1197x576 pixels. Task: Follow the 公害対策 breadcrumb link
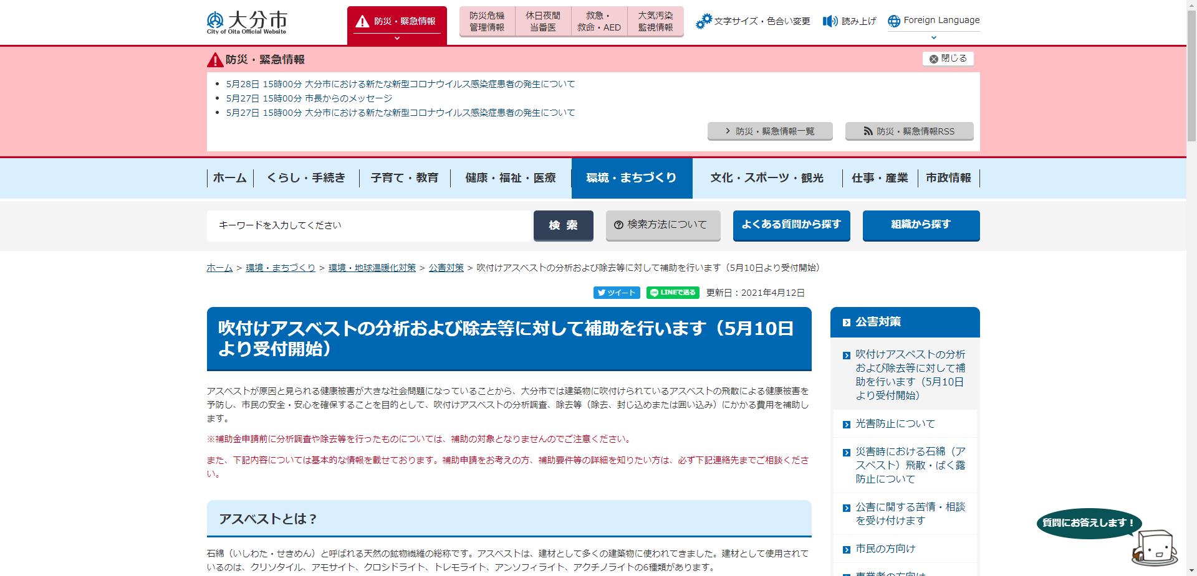click(446, 268)
